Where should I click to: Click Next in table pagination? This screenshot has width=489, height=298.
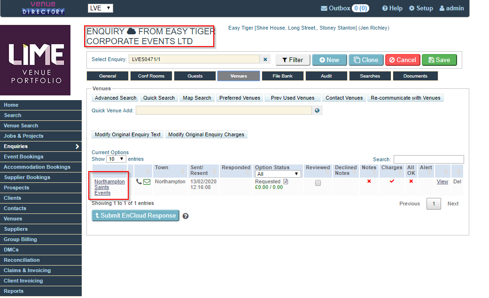click(x=453, y=204)
